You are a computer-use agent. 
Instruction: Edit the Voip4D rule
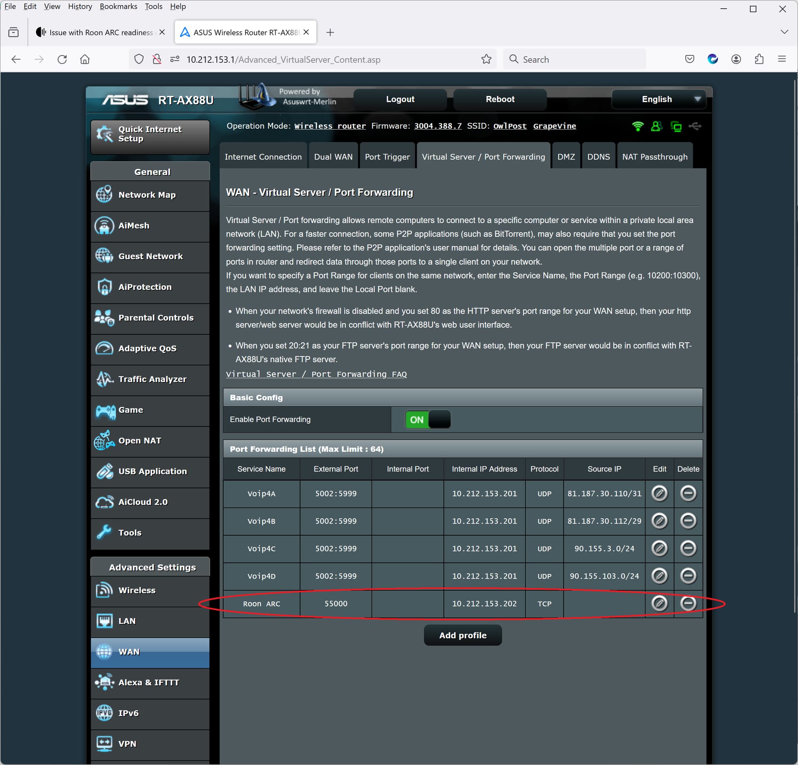[x=659, y=576]
